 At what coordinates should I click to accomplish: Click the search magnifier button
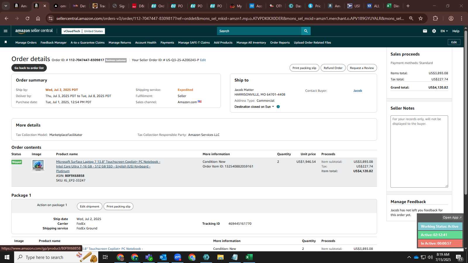[306, 31]
